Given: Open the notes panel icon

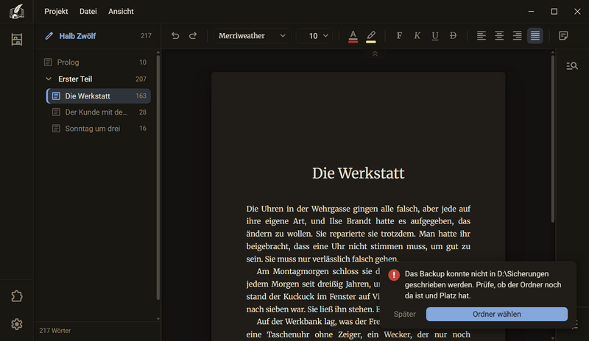Looking at the screenshot, I should coord(563,35).
